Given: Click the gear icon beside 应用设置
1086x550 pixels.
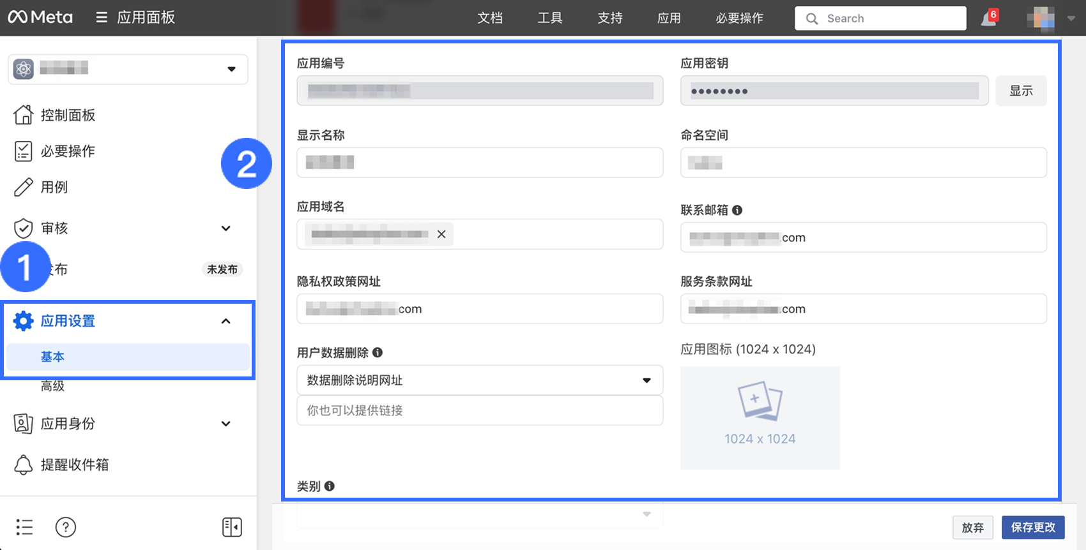Looking at the screenshot, I should coord(24,321).
